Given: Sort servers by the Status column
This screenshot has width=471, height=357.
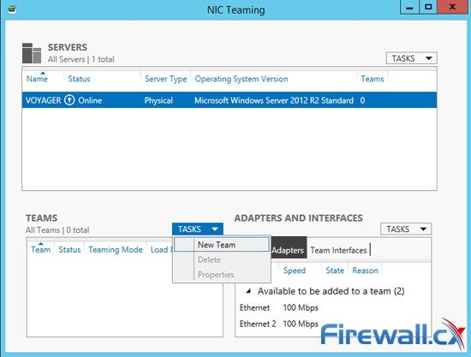Looking at the screenshot, I should click(79, 79).
